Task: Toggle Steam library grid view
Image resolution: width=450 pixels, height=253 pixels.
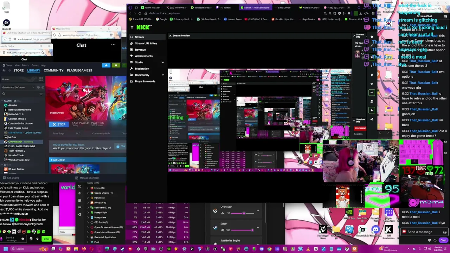Action: coord(41,79)
